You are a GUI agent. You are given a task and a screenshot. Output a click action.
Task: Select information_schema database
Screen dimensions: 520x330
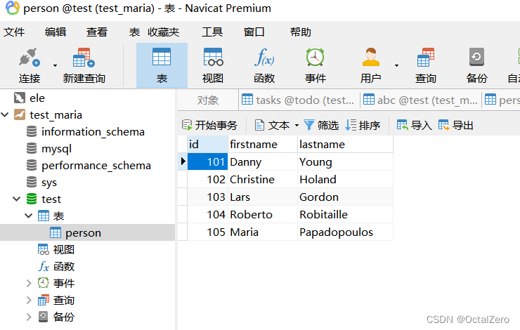93,132
